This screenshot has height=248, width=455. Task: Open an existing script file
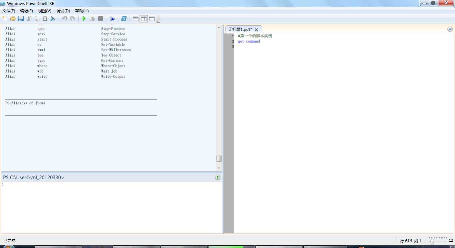pyautogui.click(x=13, y=19)
